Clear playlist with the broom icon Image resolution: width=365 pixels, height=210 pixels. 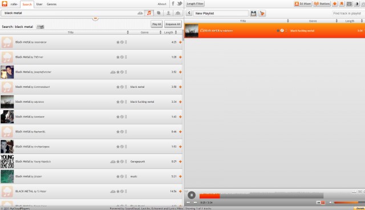click(x=262, y=13)
